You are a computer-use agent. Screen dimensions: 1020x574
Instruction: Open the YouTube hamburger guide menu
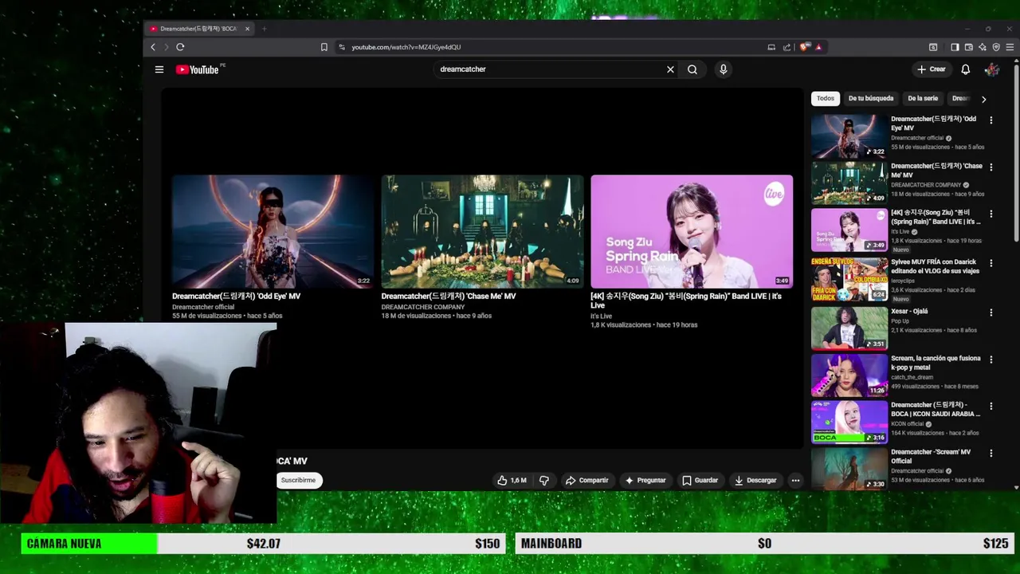(x=159, y=69)
